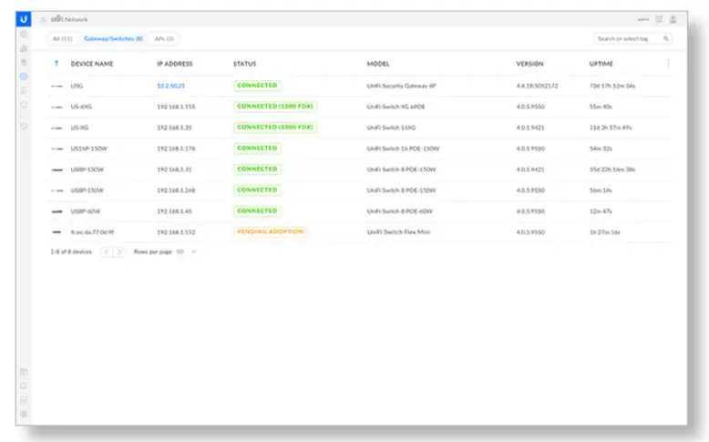Click the device icon in the USG row
This screenshot has width=709, height=442.
coord(57,86)
